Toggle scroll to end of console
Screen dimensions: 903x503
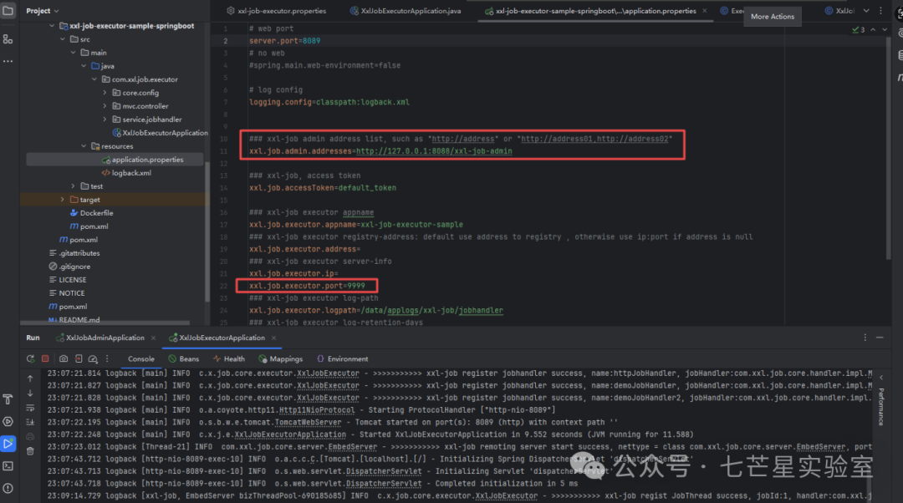click(30, 423)
